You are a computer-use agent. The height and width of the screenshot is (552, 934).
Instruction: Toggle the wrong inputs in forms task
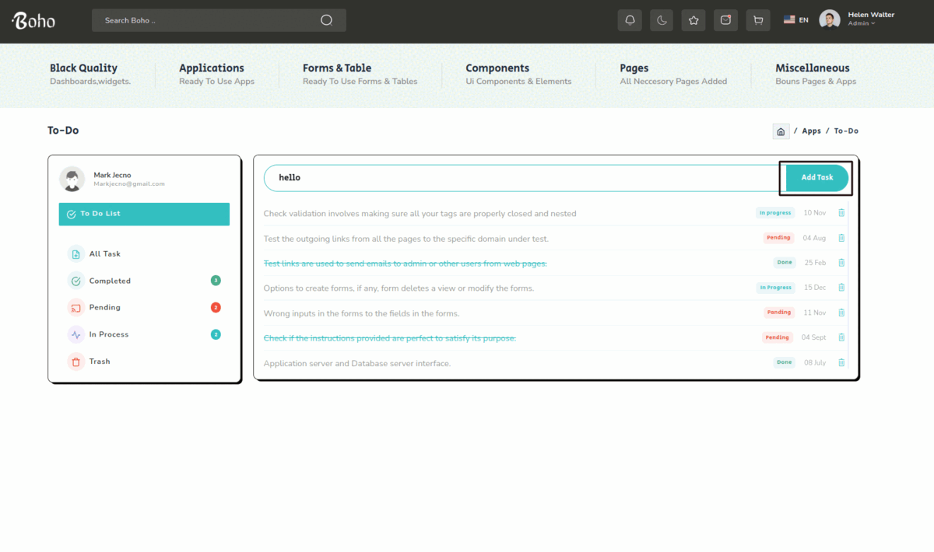[x=362, y=313]
